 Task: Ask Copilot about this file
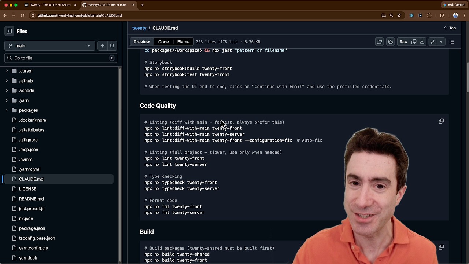390,42
